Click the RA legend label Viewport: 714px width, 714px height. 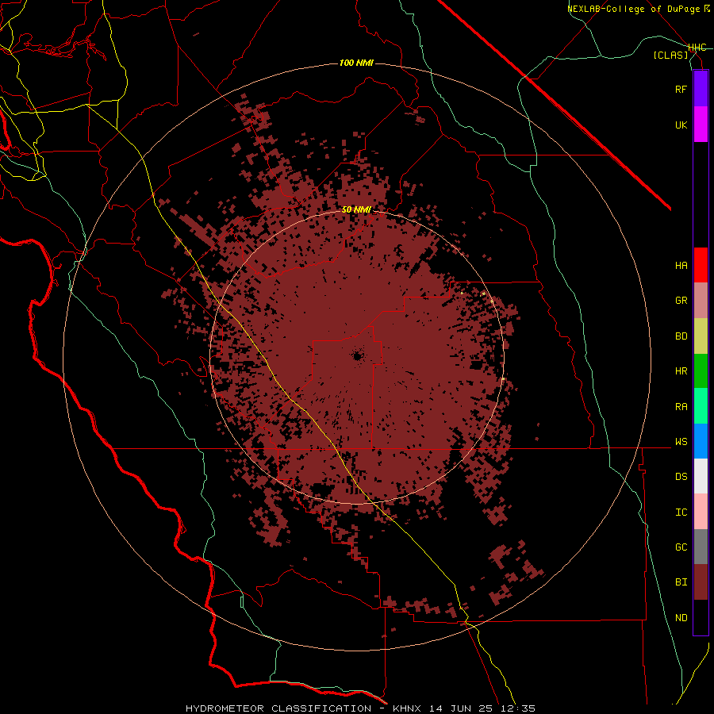[681, 407]
